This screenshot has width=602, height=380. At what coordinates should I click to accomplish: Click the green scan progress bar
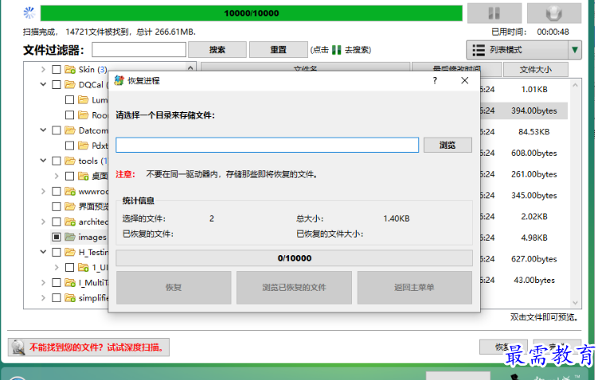coord(252,13)
